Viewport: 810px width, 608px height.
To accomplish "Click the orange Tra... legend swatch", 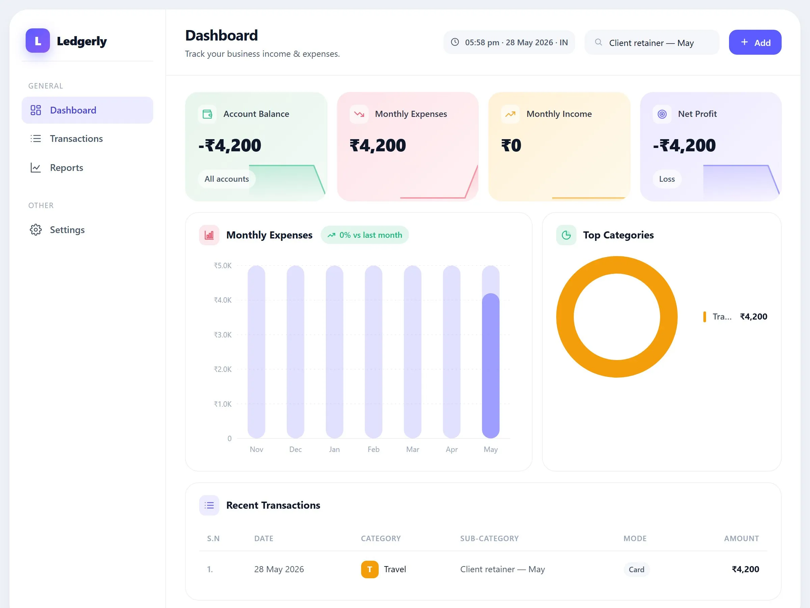I will pyautogui.click(x=705, y=317).
